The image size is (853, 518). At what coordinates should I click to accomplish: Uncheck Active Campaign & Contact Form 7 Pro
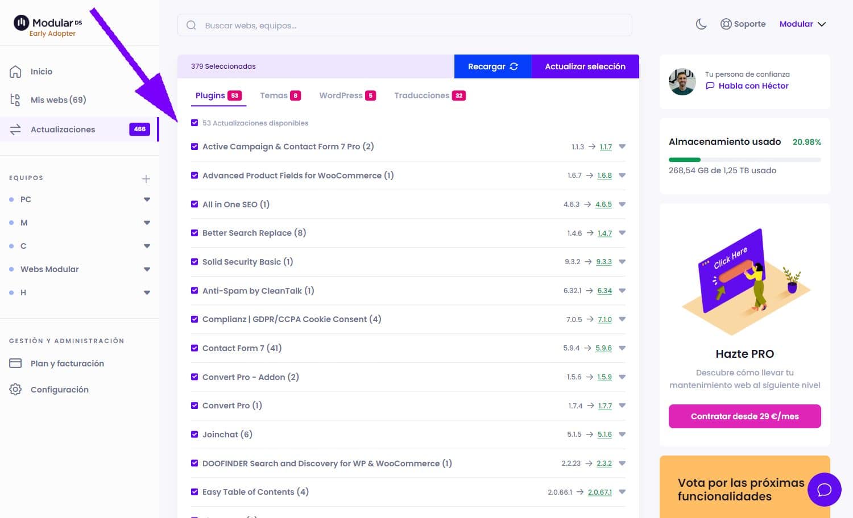[194, 147]
